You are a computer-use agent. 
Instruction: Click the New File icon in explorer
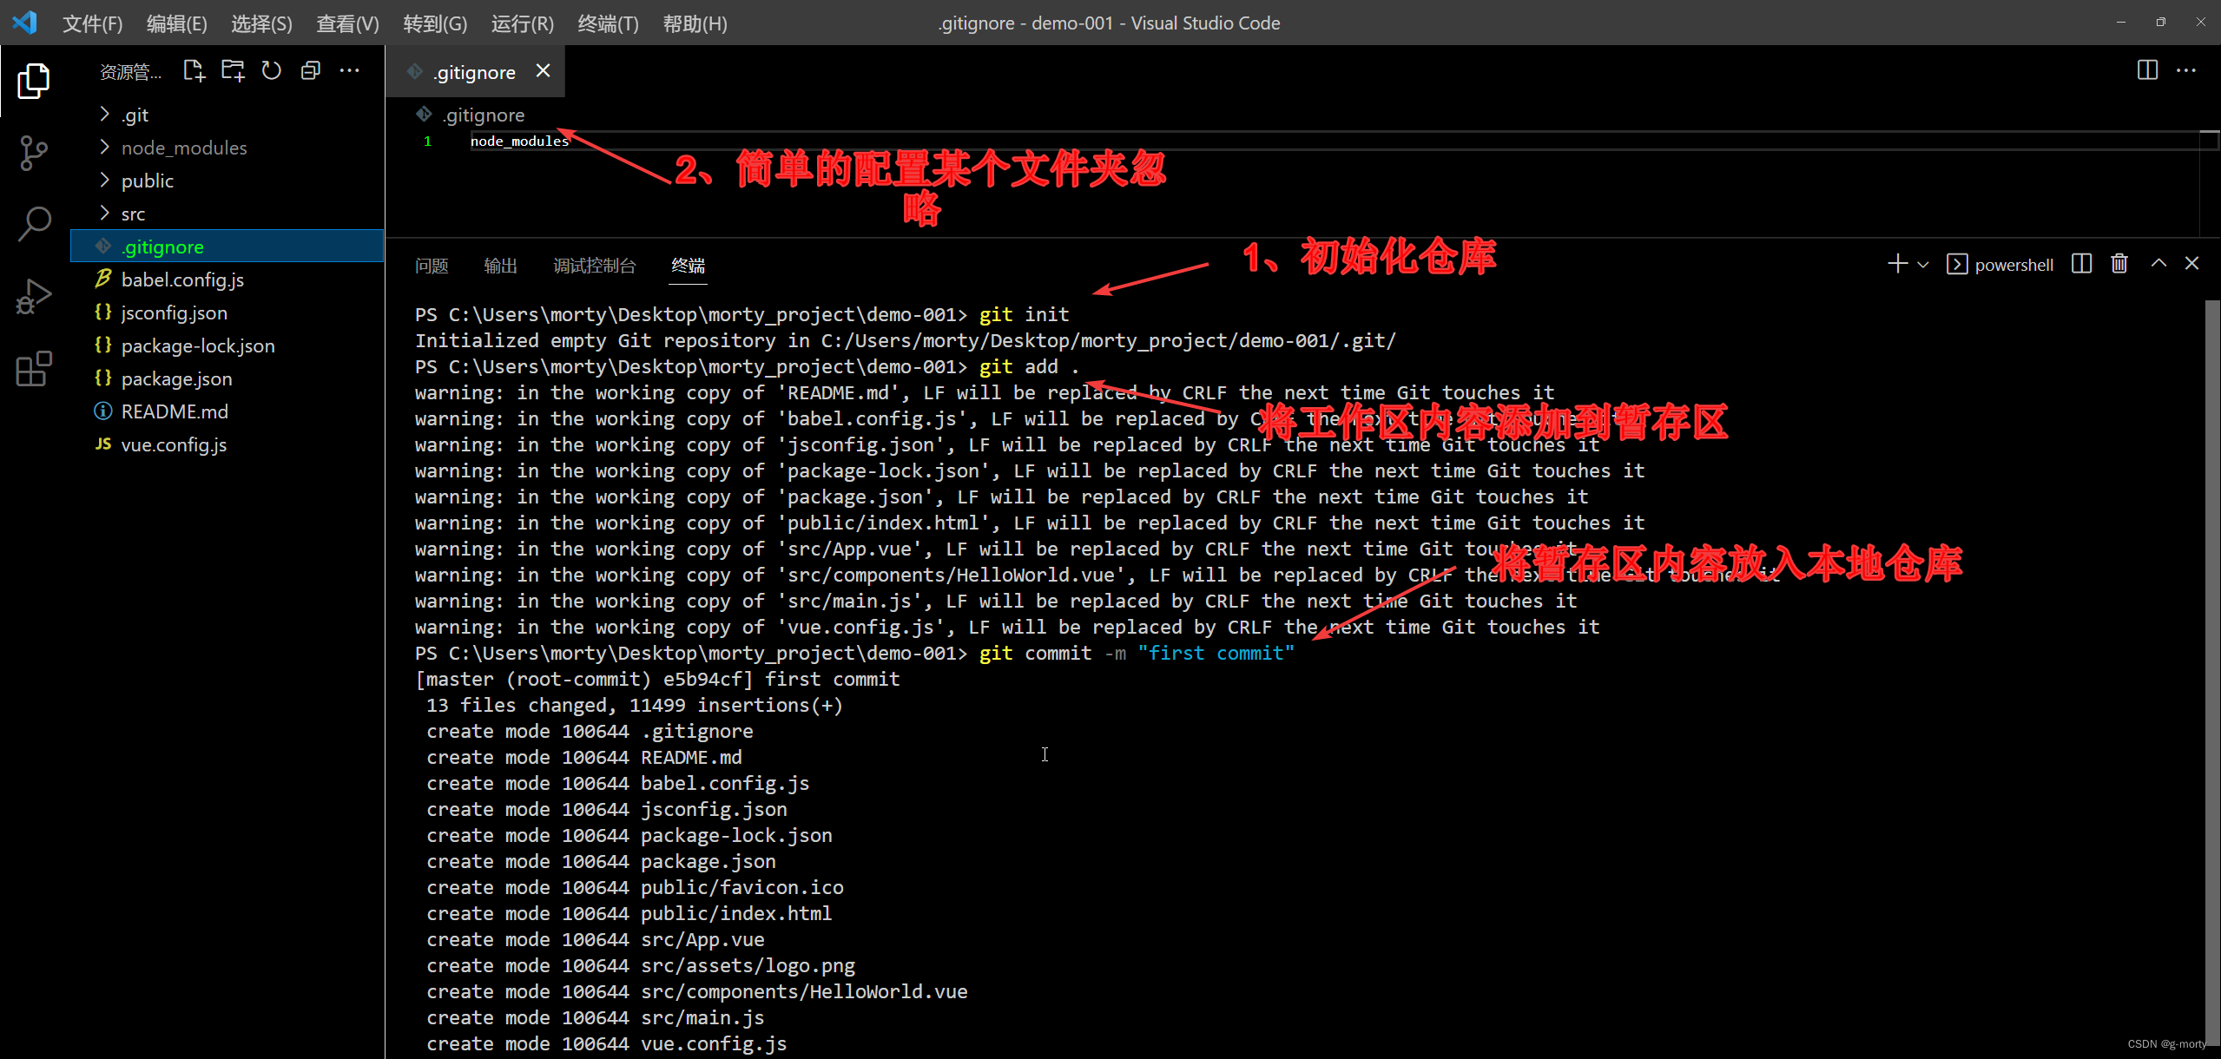point(194,70)
